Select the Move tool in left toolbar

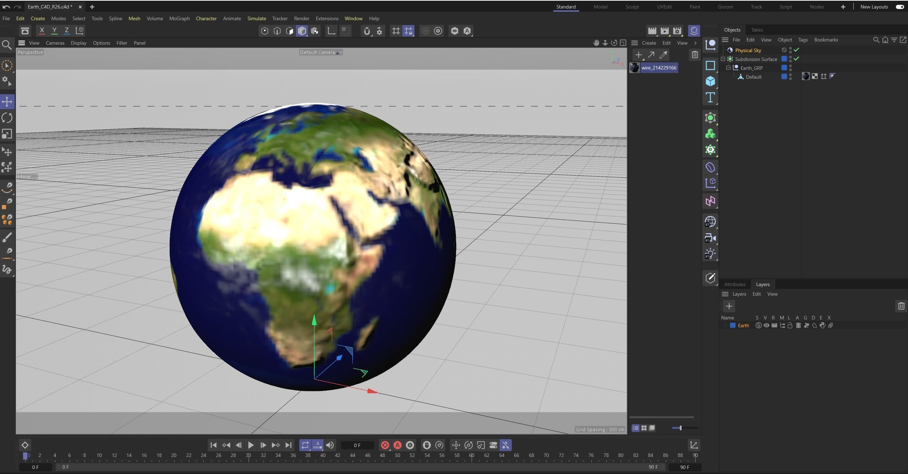[x=7, y=102]
